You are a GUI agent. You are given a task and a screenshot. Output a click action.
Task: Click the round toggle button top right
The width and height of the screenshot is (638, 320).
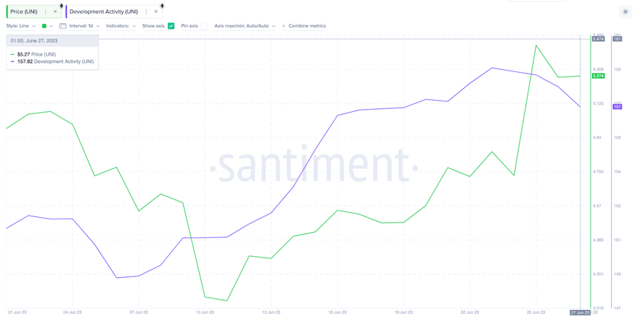coord(625,12)
